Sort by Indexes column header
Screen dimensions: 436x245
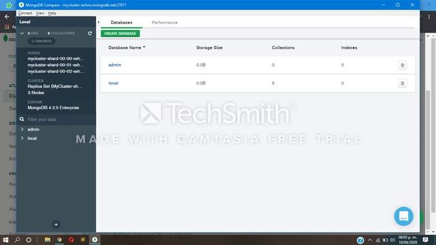(349, 48)
